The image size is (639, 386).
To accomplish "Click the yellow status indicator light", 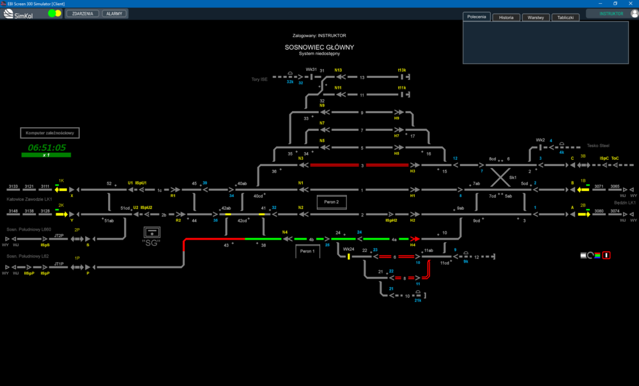I will 58,13.
